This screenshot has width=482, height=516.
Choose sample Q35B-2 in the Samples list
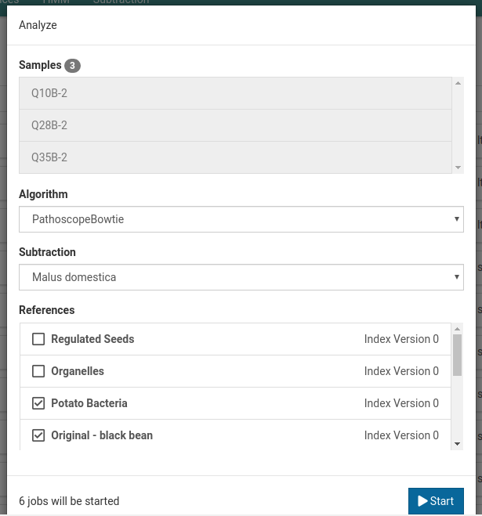point(235,157)
